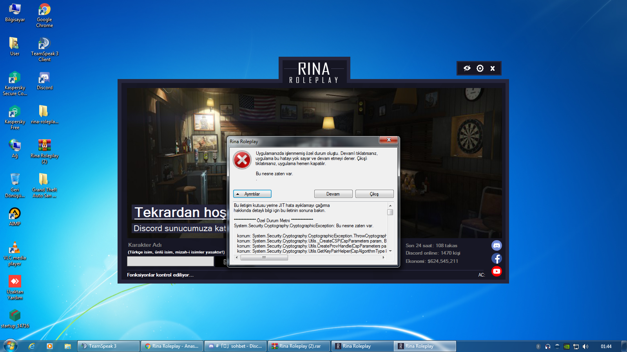This screenshot has width=627, height=352.
Task: Open the Windows Start menu
Action: pos(11,346)
